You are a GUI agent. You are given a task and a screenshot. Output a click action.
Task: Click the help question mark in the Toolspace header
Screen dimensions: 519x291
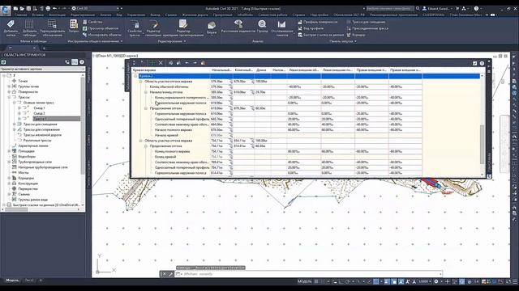coord(82,61)
